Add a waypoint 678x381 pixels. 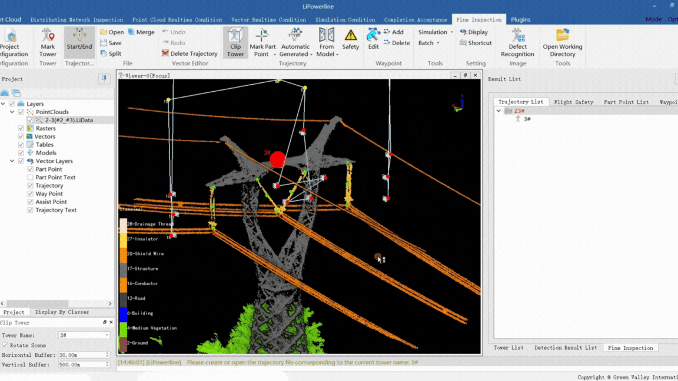point(394,32)
